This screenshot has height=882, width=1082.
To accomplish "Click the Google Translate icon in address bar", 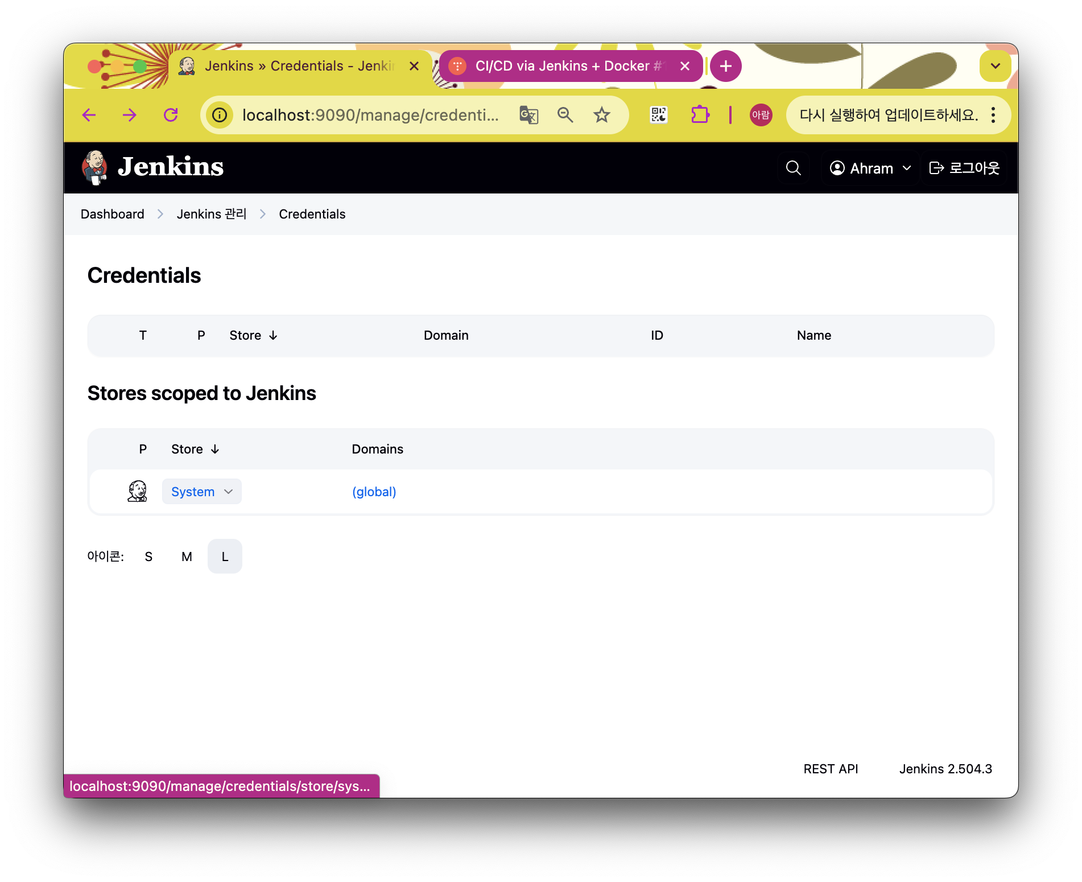I will tap(528, 115).
